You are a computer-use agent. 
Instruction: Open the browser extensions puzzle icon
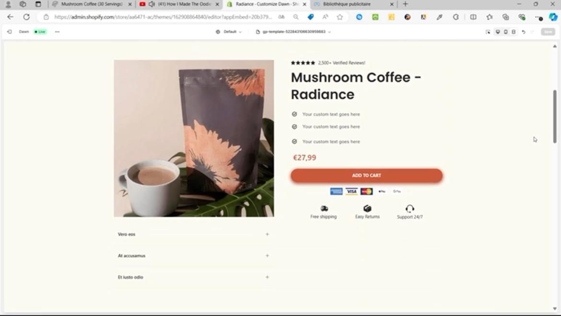pyautogui.click(x=456, y=17)
